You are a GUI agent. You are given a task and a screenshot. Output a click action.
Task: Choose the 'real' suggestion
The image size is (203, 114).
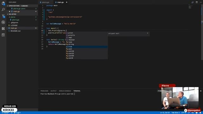(x=87, y=38)
